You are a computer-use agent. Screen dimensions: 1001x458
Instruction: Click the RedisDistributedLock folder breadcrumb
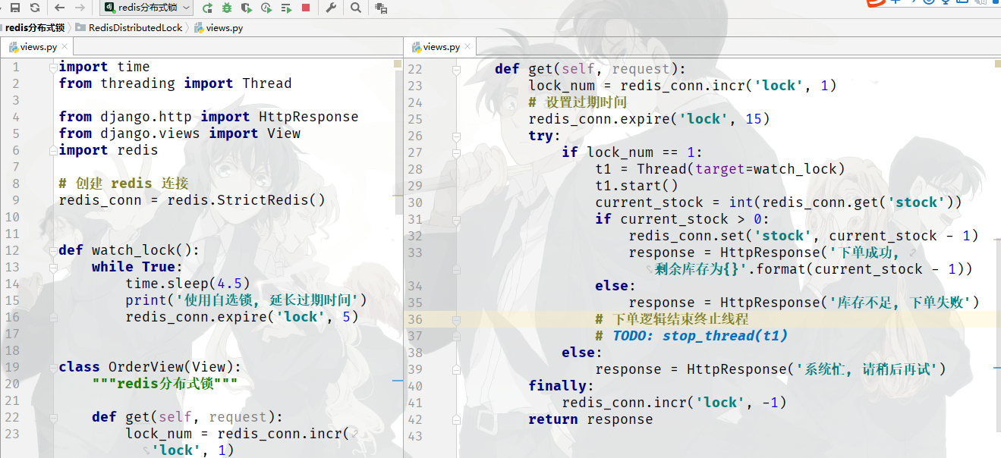click(x=129, y=27)
